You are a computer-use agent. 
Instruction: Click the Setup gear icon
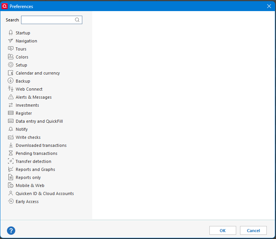click(x=11, y=65)
